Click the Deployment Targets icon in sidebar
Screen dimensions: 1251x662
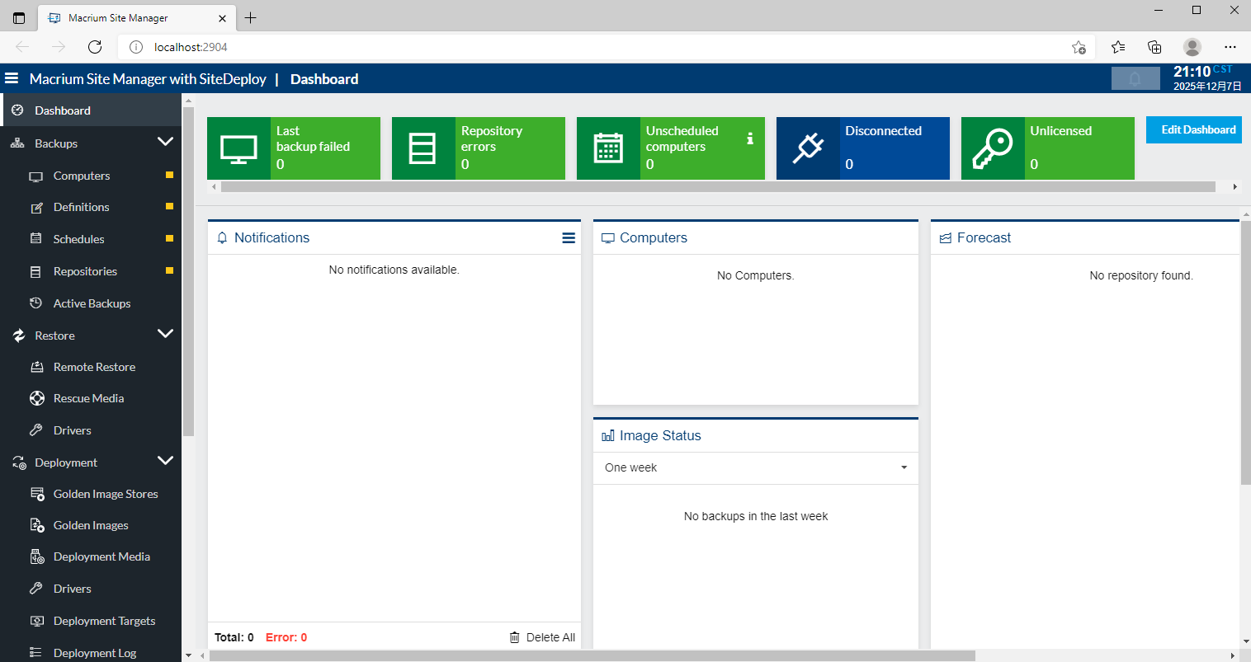[36, 621]
